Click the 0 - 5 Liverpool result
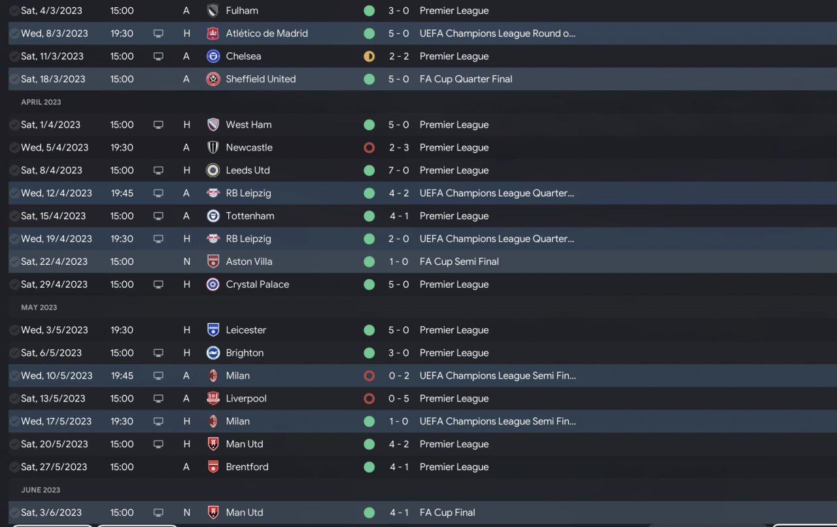Image resolution: width=837 pixels, height=527 pixels. click(399, 398)
